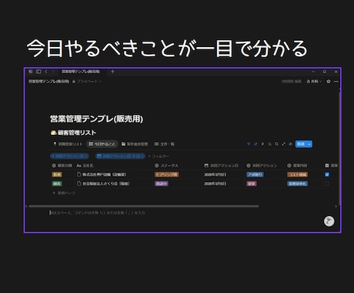Check the checkbox in 社会福祉法人さくら会 row
This screenshot has height=293, width=354.
click(x=327, y=184)
